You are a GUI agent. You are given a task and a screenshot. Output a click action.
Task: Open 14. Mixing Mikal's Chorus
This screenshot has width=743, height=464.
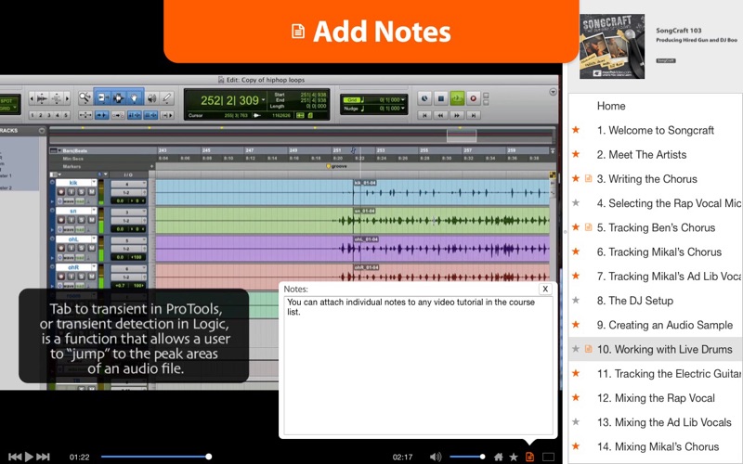(x=658, y=447)
